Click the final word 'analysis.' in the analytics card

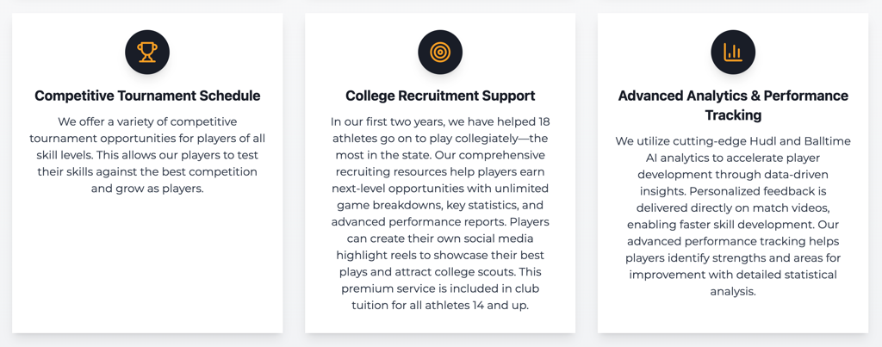732,292
